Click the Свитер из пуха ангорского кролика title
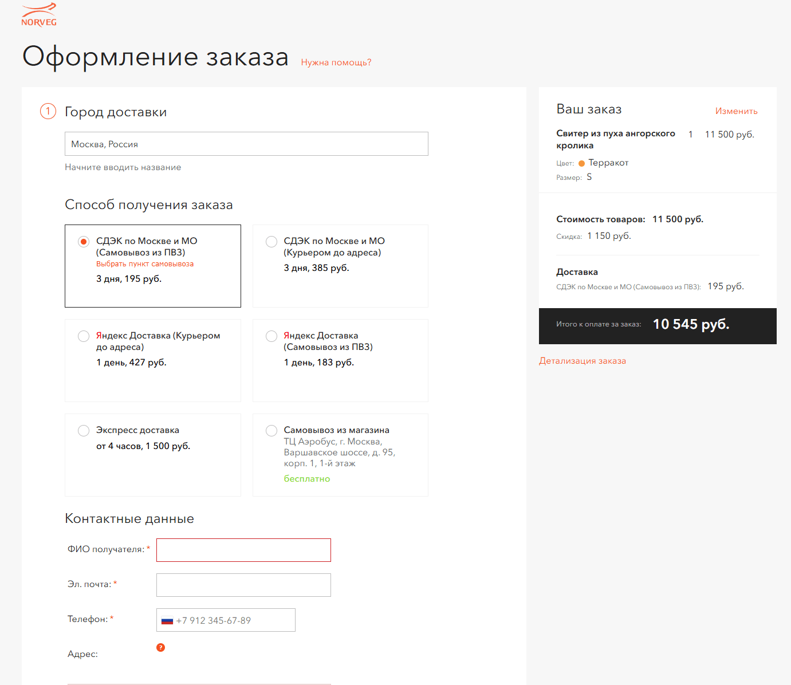Image resolution: width=791 pixels, height=685 pixels. [615, 139]
